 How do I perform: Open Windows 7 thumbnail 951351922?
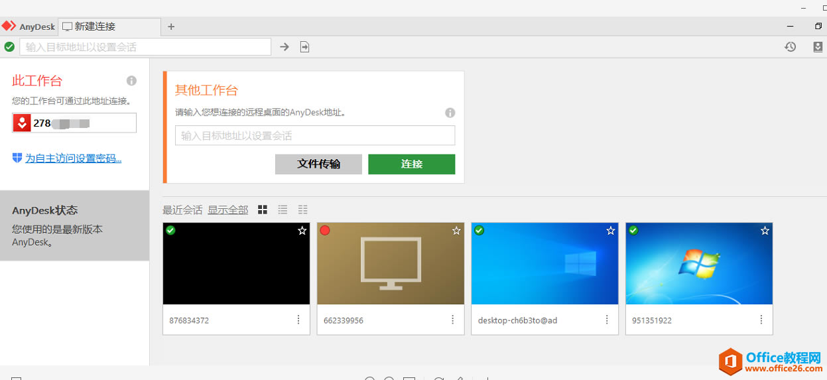tap(699, 263)
